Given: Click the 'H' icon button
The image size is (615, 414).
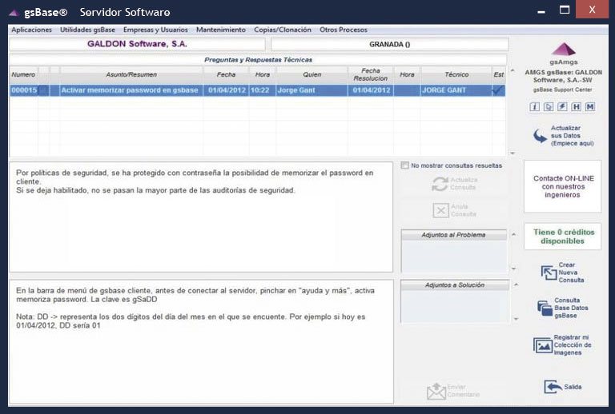Looking at the screenshot, I should tap(577, 107).
